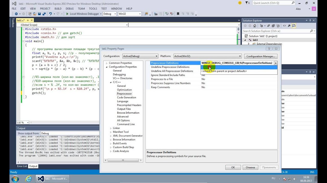
Task: Expand the Common Properties tree node
Action: click(x=107, y=63)
